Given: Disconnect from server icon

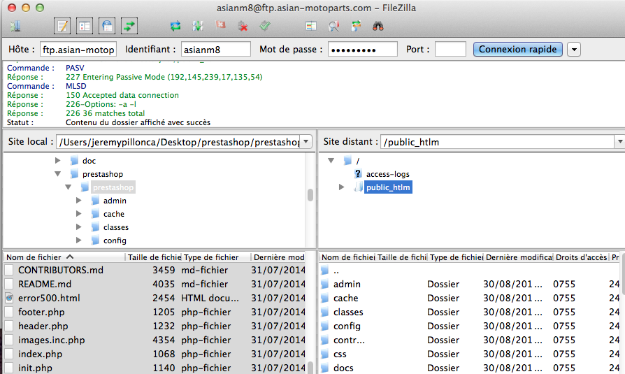Looking at the screenshot, I should coord(243,27).
